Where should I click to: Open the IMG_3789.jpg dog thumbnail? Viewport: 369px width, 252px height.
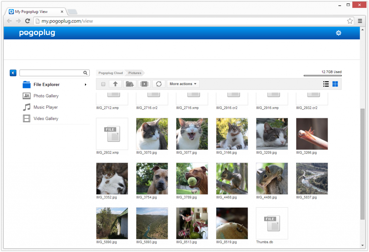(x=192, y=178)
